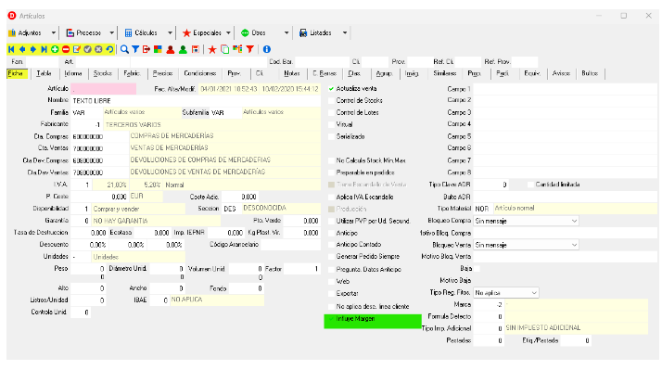The image size is (662, 370).
Task: Enable Control de Lotes checkbox
Action: (x=331, y=113)
